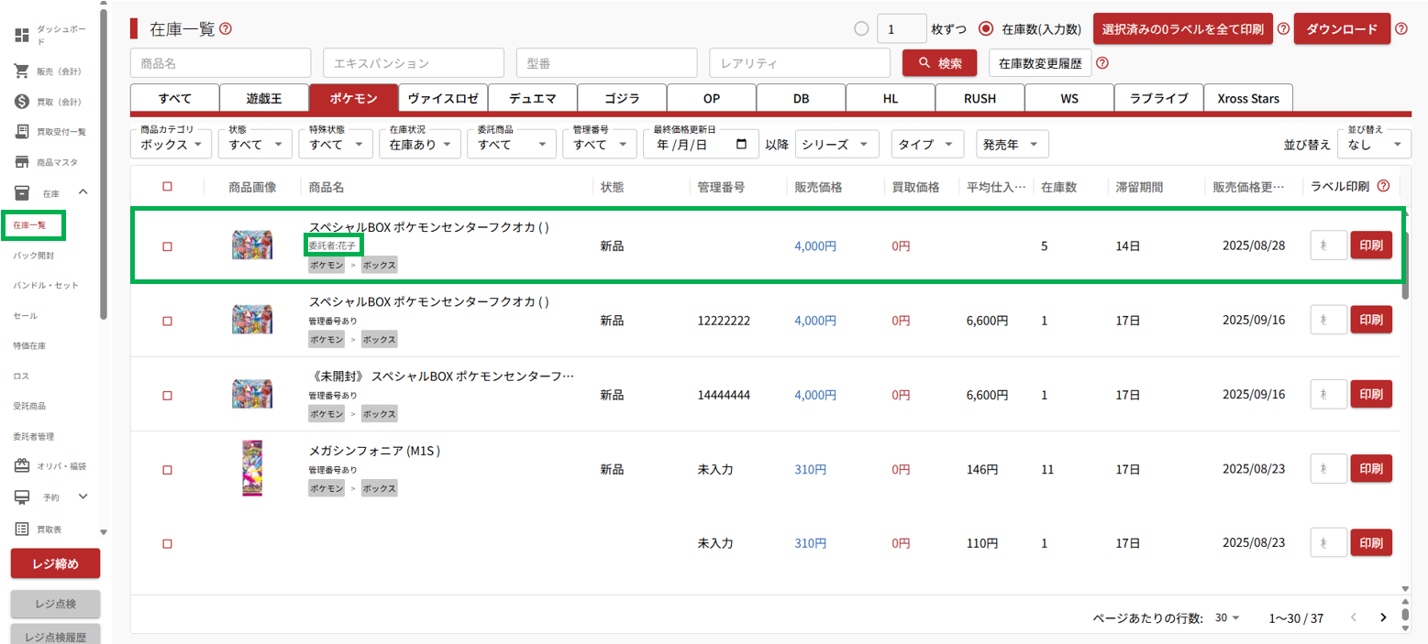Check the メガシンフォニア (M1S) row checkbox
This screenshot has height=644, width=1428.
167,470
